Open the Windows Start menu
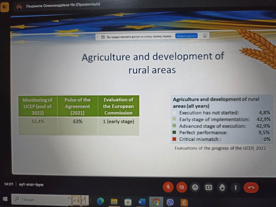276x207 pixels. click(5, 199)
